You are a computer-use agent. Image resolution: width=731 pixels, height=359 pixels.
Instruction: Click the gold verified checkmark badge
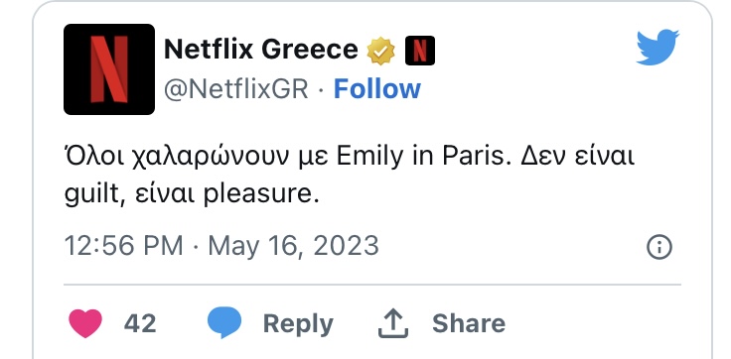[380, 51]
